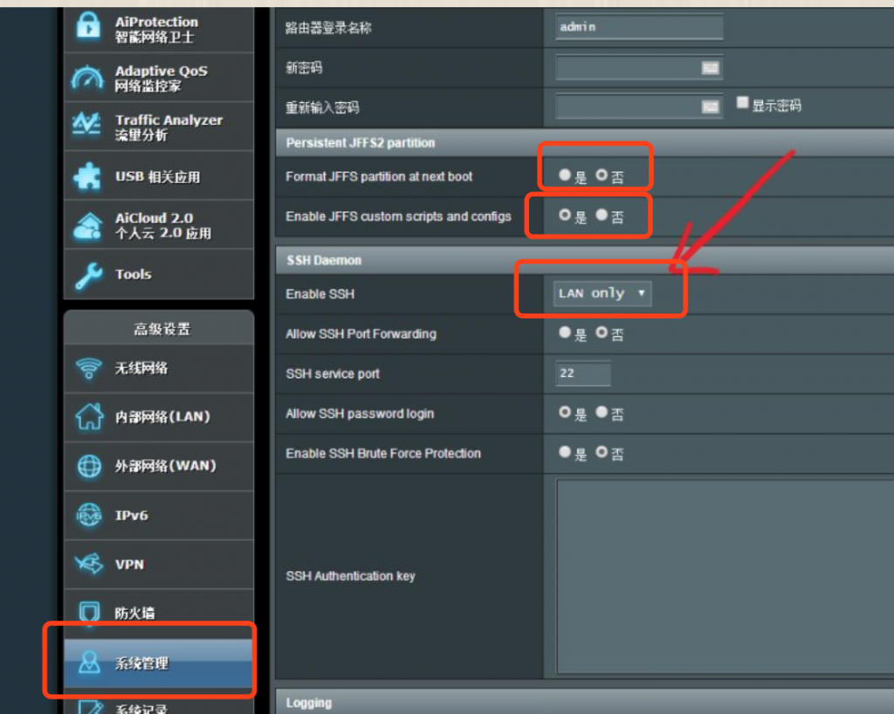This screenshot has width=894, height=714.
Task: Select 否 for Enable JFFS custom scripts
Action: point(602,215)
